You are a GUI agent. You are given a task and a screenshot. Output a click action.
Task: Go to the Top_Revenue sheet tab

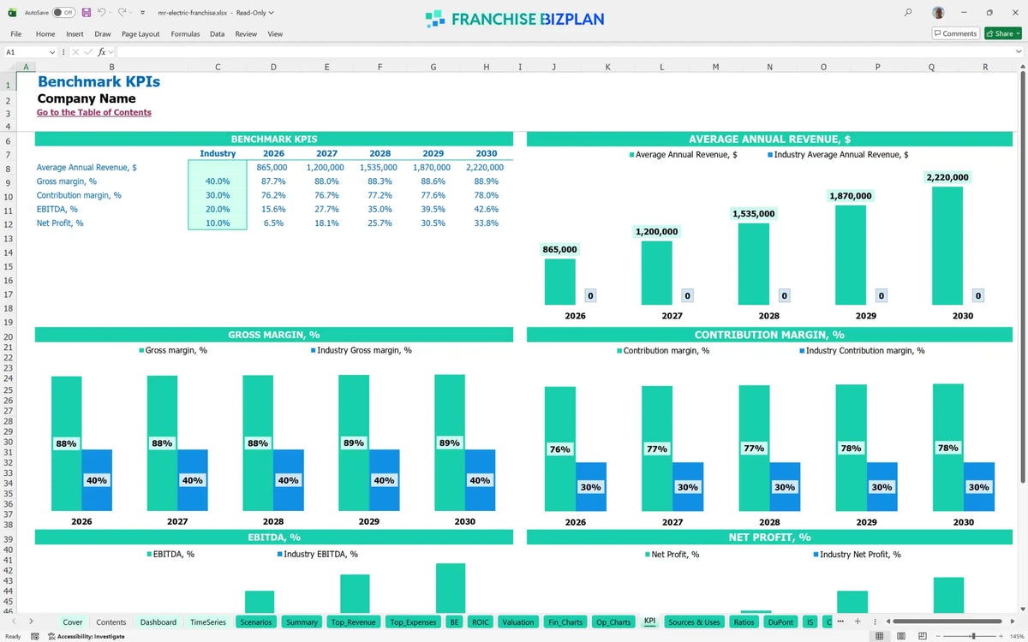coord(355,622)
